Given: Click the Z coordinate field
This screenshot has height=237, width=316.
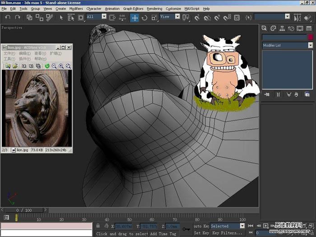Looking at the screenshot, I should (172, 226).
